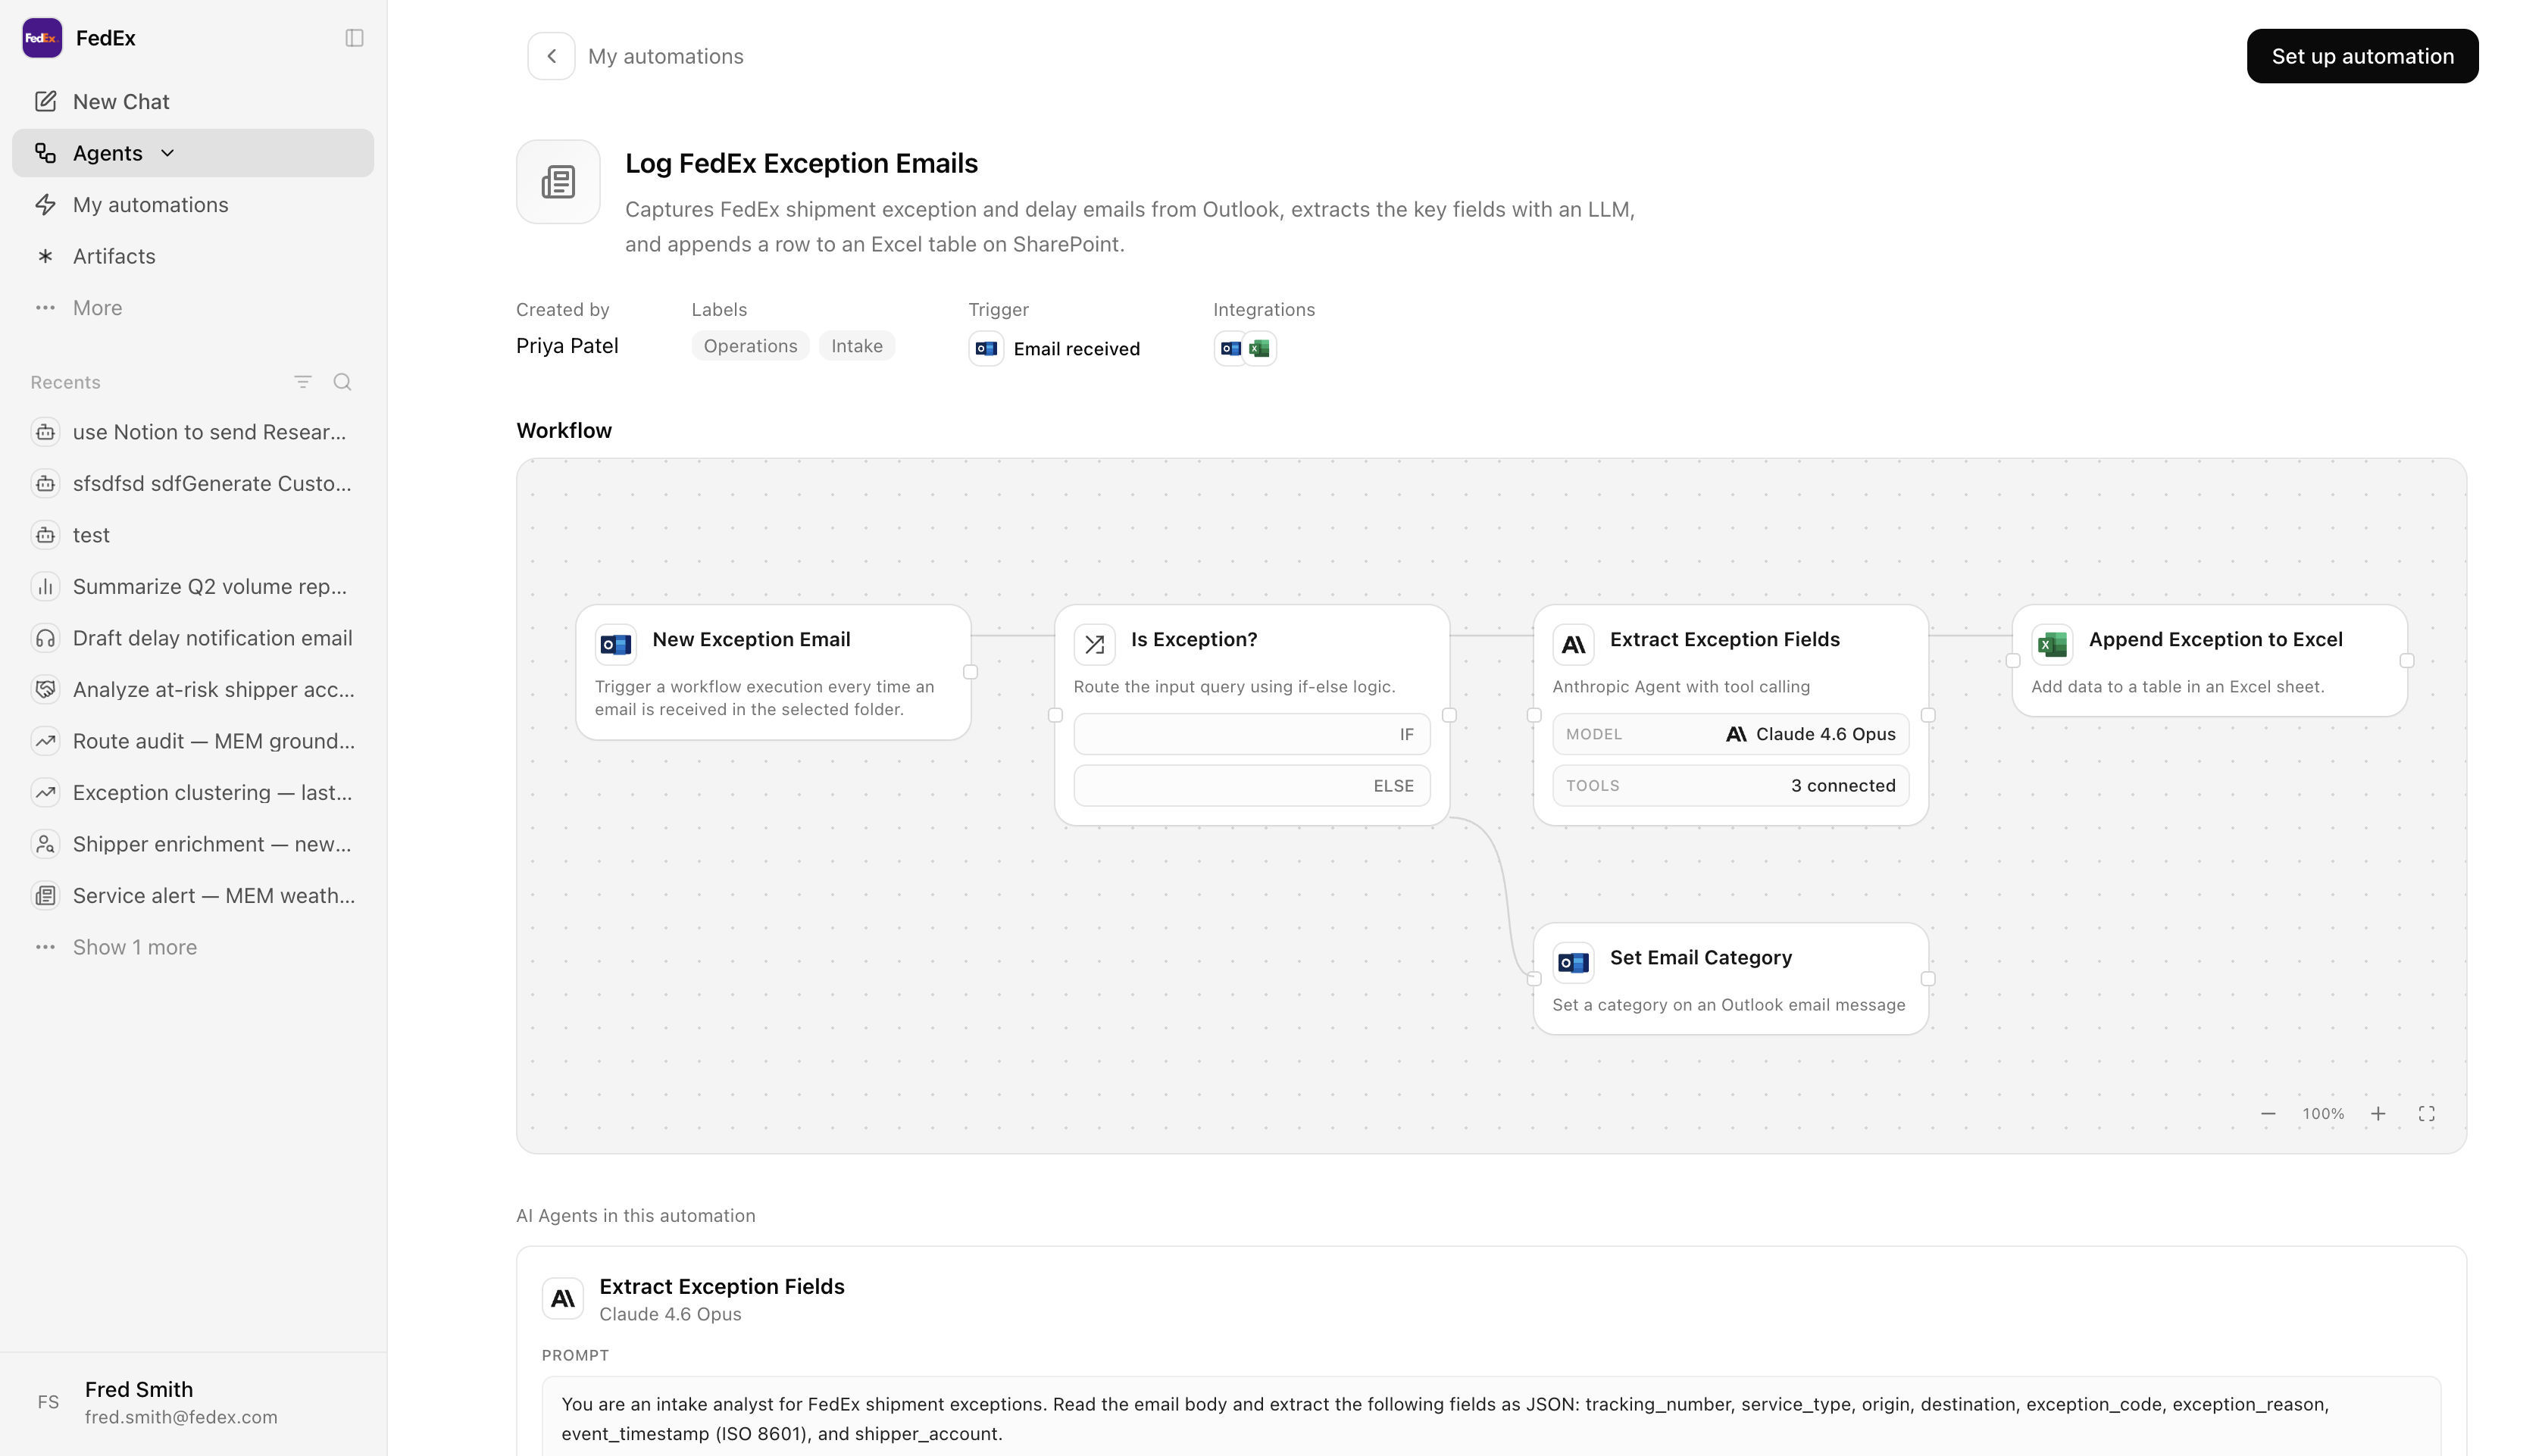
Task: Click the MODEL Claude 4.6 Opus row
Action: [x=1731, y=734]
